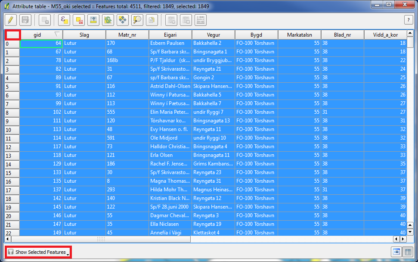
Task: Select row header 12
Action: pyautogui.click(x=12, y=147)
